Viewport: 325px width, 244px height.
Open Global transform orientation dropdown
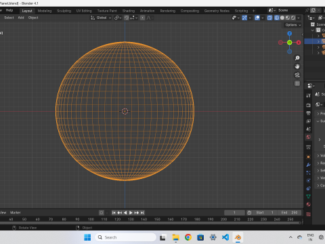(101, 18)
